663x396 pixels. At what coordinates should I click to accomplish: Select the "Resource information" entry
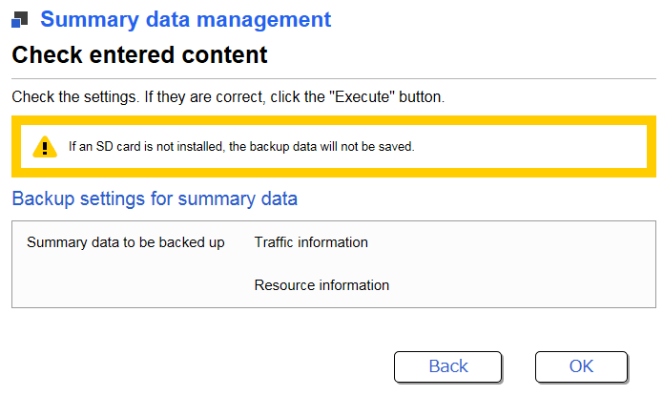(x=321, y=285)
